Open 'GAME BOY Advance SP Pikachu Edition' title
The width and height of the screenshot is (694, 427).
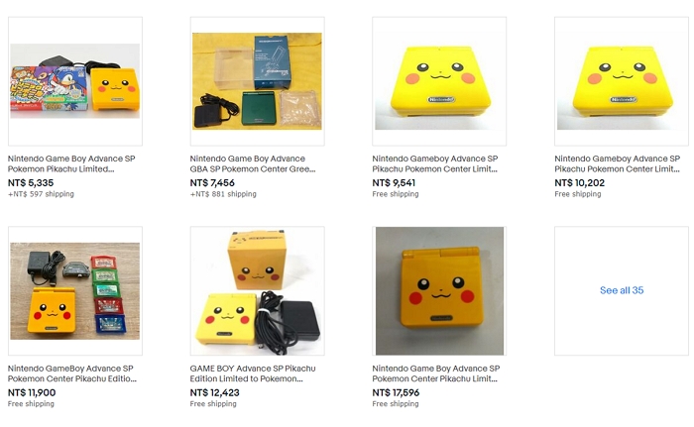pos(253,374)
